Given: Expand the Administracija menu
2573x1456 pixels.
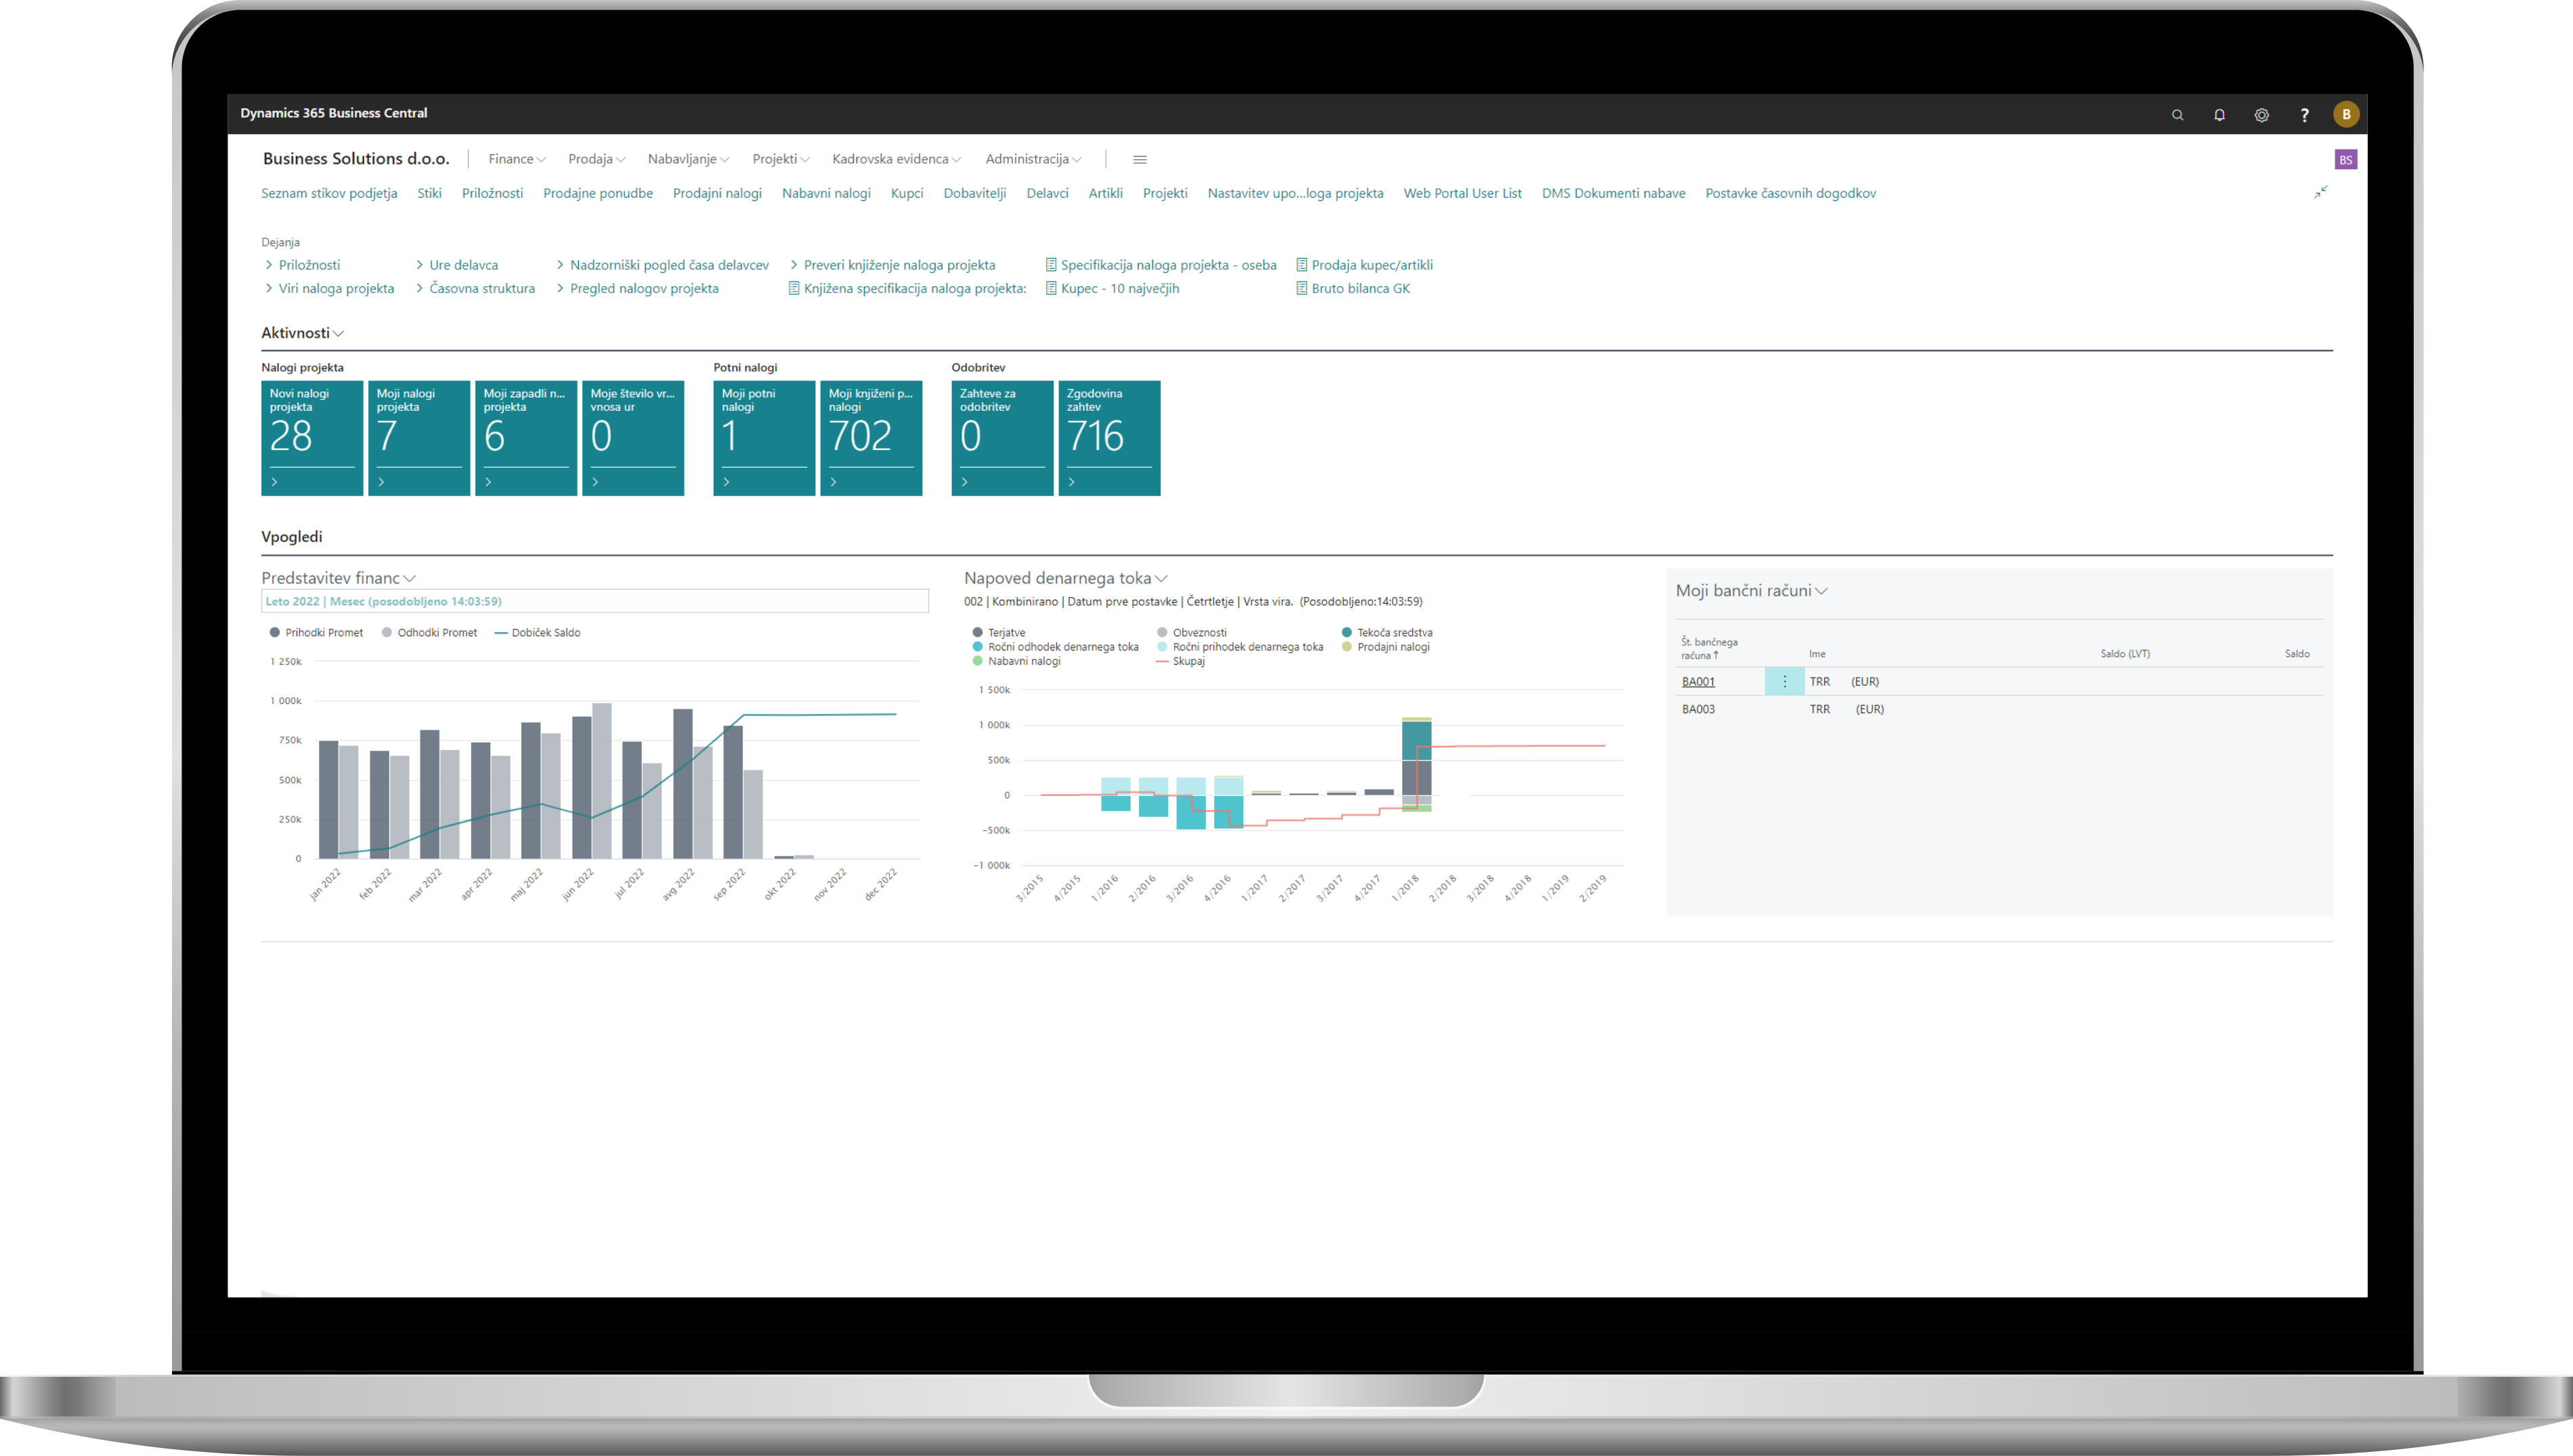Looking at the screenshot, I should [x=1033, y=159].
